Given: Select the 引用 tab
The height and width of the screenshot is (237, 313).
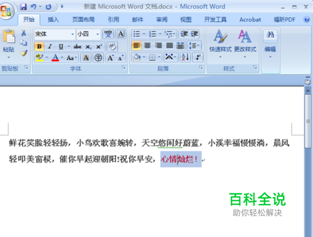Looking at the screenshot, I should [x=113, y=19].
